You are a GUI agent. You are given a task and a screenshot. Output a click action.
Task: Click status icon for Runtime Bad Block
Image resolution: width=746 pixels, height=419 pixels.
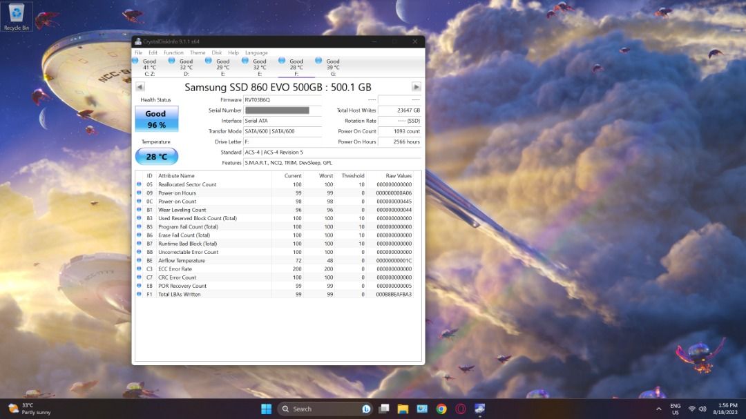(x=139, y=244)
